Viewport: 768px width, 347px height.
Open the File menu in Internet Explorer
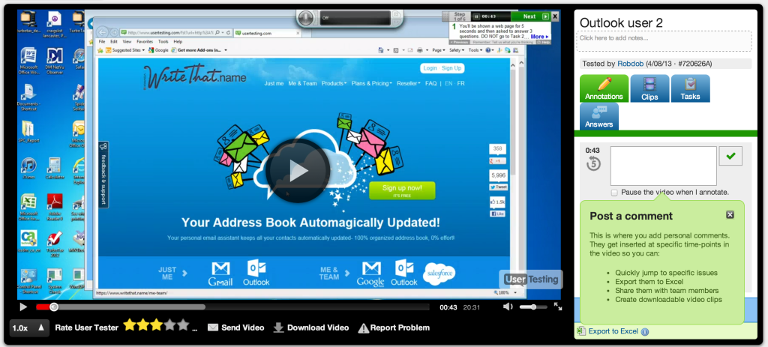pyautogui.click(x=102, y=42)
